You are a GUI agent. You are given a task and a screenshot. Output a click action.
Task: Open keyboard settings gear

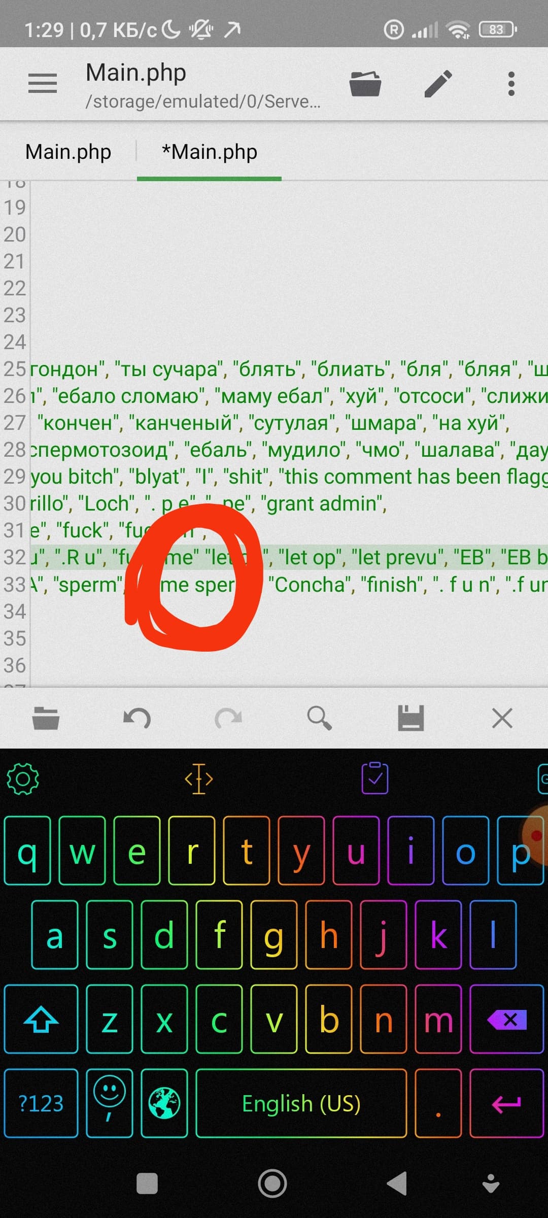click(x=23, y=779)
